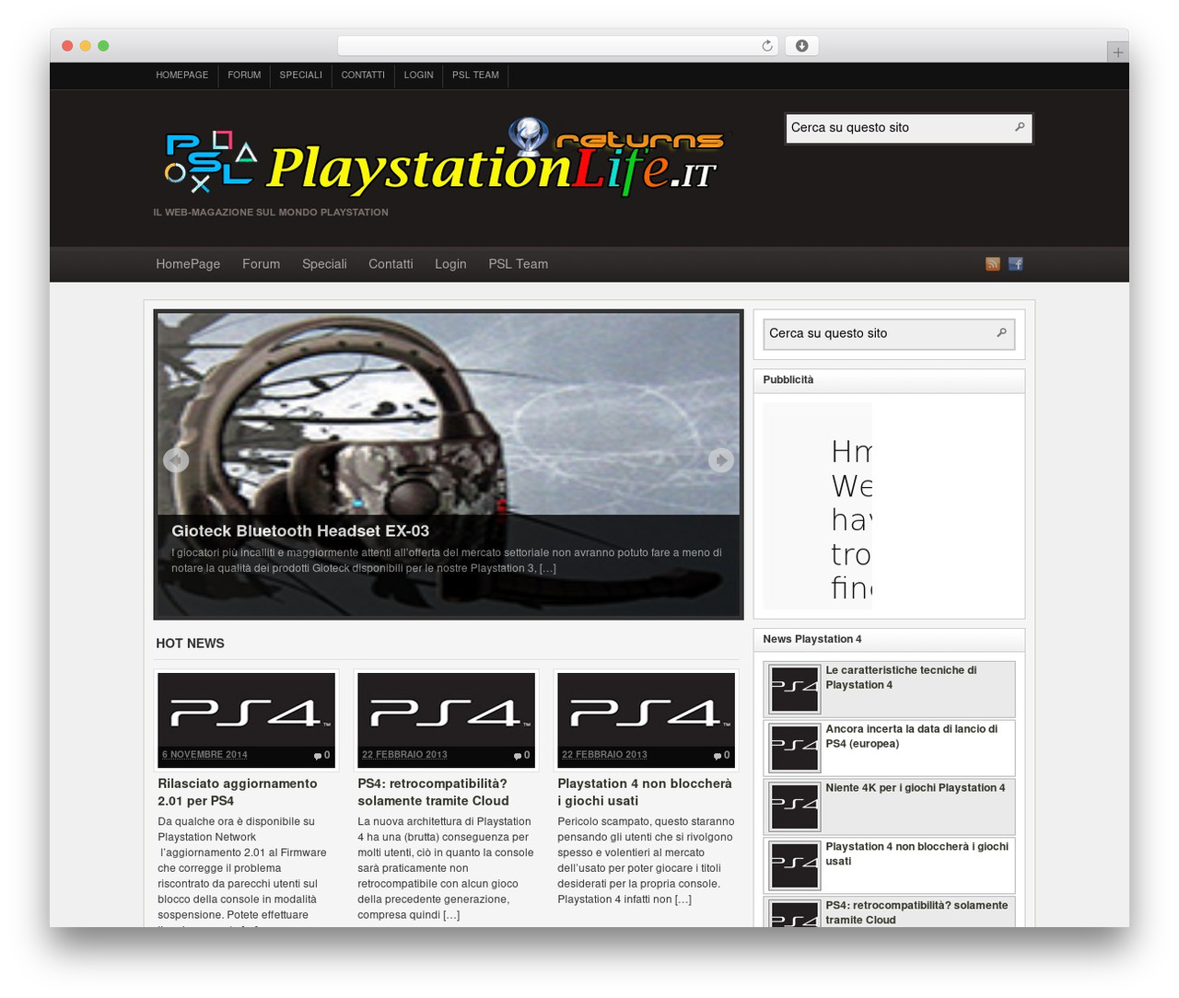Advance to the next slide
Viewport: 1179px width, 998px height.
(721, 459)
